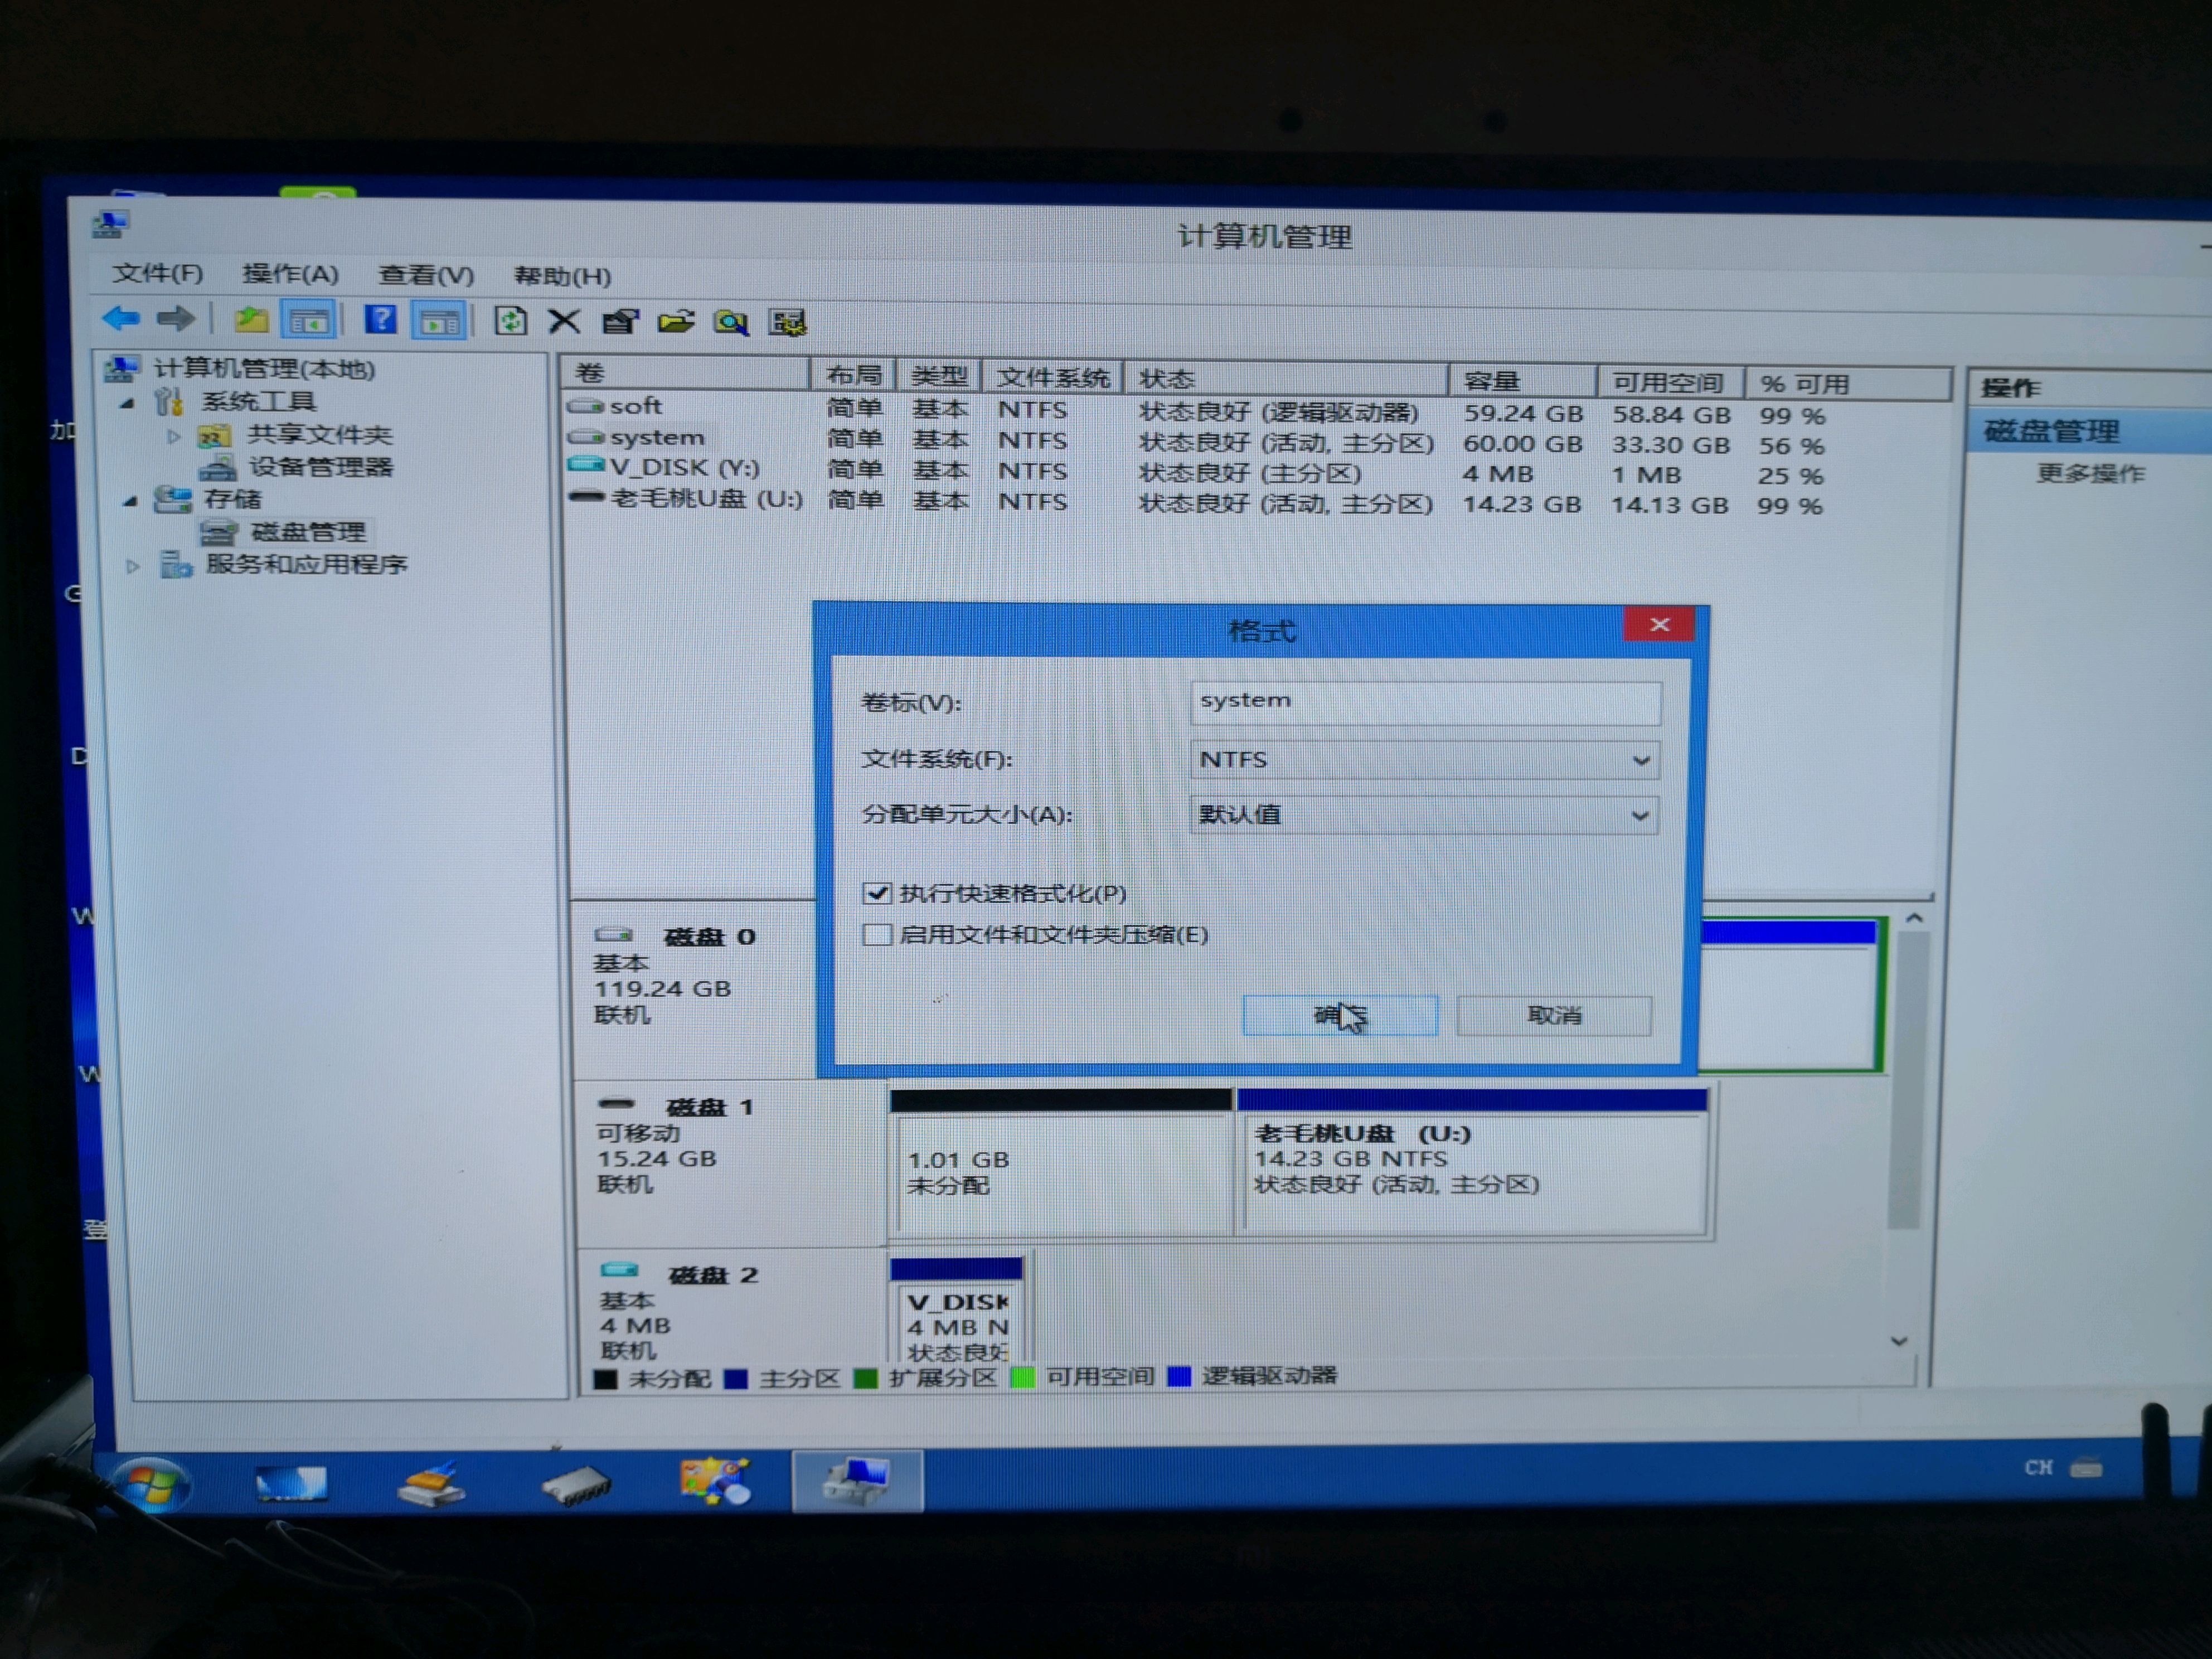The image size is (2212, 1659).
Task: Open the 操作(A) menu
Action: point(290,274)
